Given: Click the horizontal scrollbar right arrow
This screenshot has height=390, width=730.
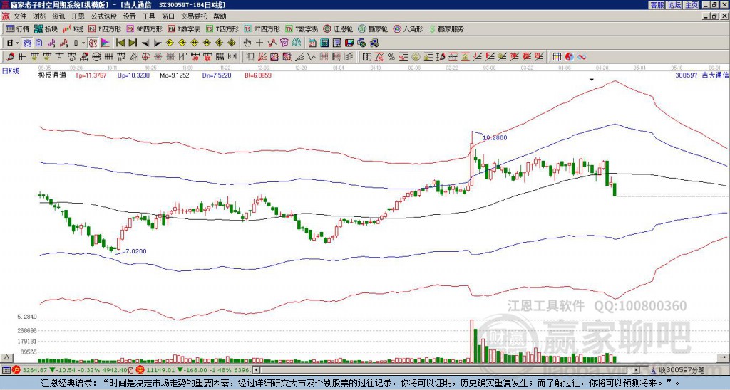Looking at the screenshot, I should coord(637,370).
